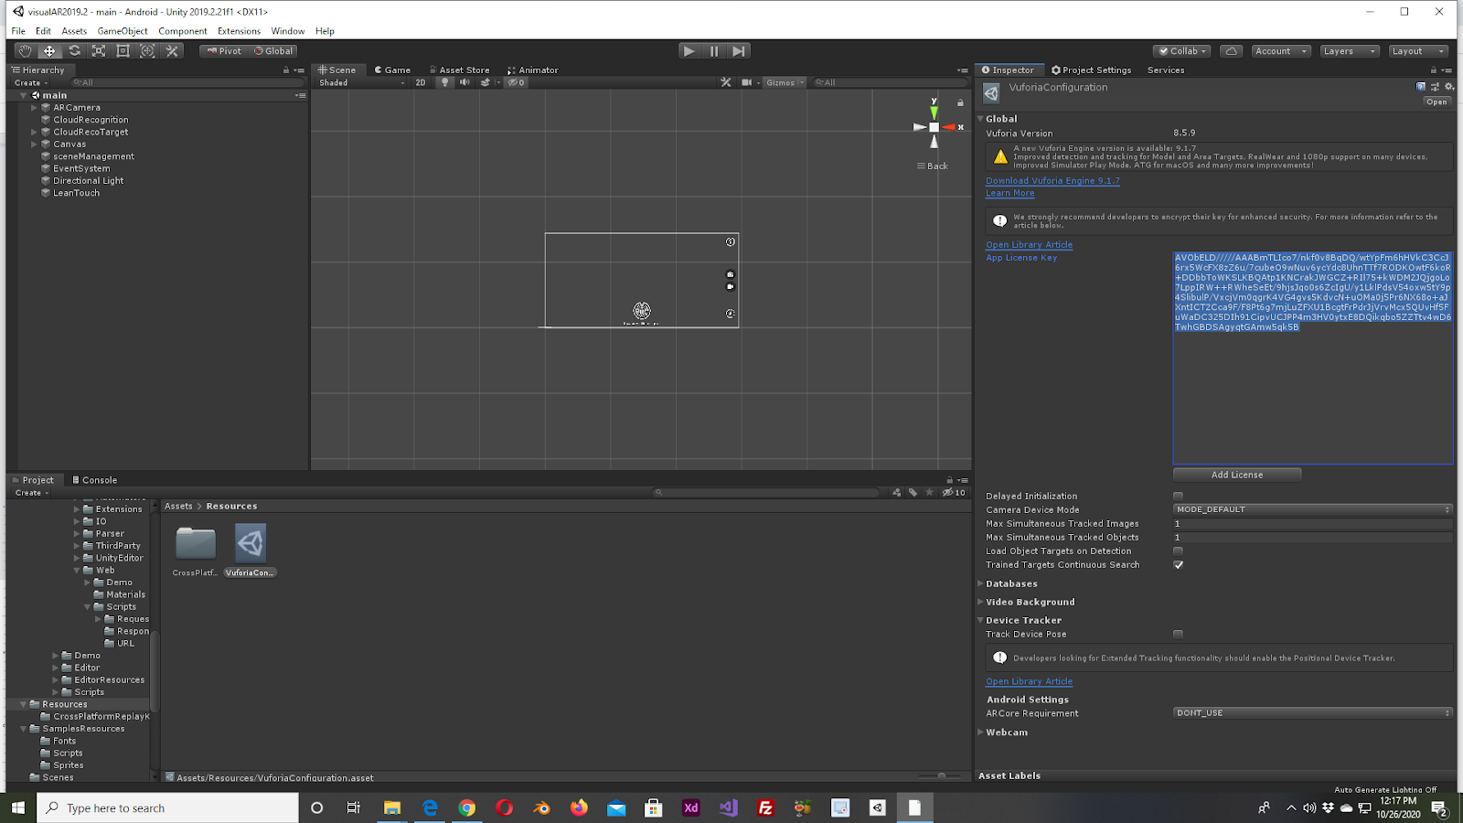
Task: Enable the Delayed Initialization checkbox
Action: [x=1178, y=497]
